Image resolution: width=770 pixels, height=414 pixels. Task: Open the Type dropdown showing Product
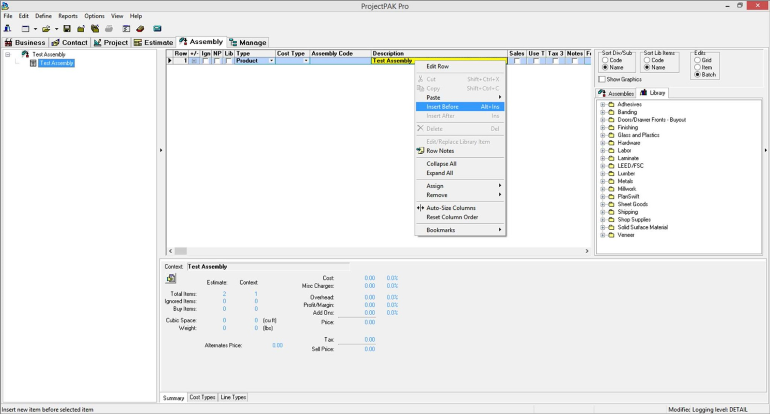click(x=271, y=61)
